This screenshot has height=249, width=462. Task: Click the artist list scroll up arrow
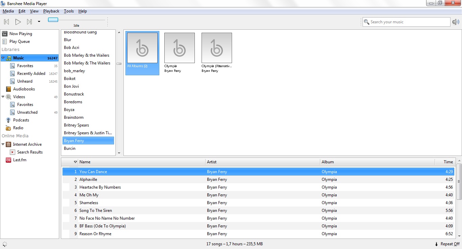pos(119,32)
